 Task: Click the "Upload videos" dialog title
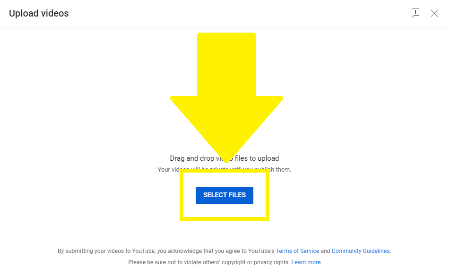coord(39,13)
